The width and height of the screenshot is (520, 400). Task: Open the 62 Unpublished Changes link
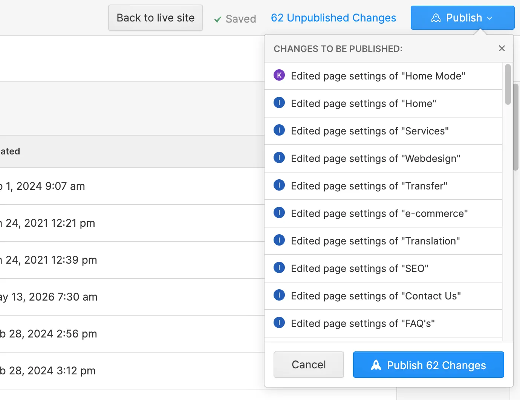(x=333, y=18)
